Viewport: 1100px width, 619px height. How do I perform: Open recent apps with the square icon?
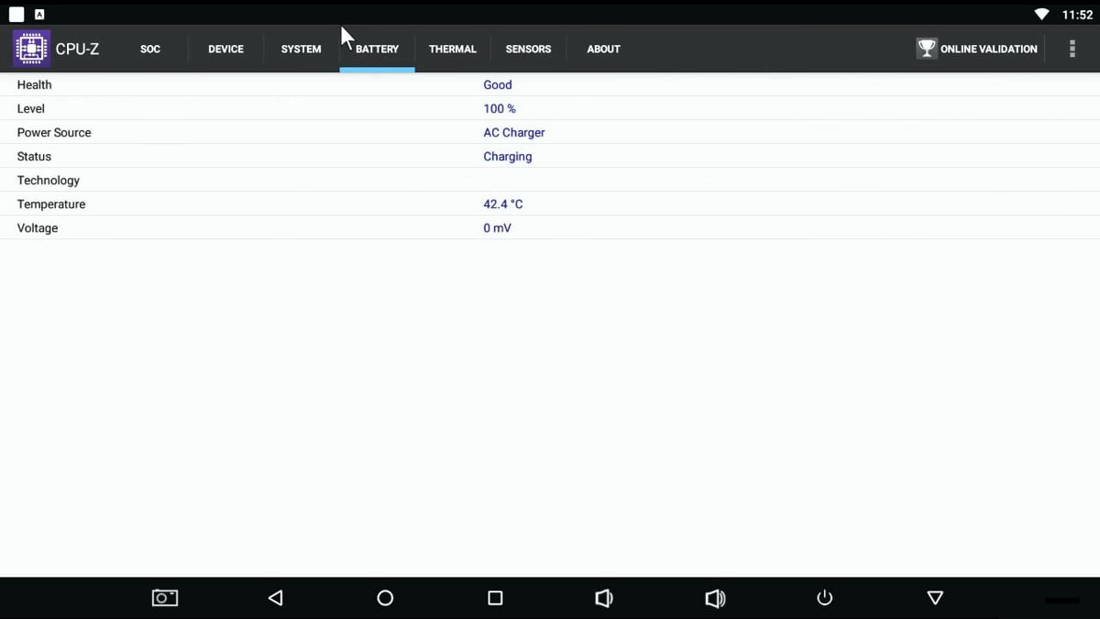(x=495, y=597)
